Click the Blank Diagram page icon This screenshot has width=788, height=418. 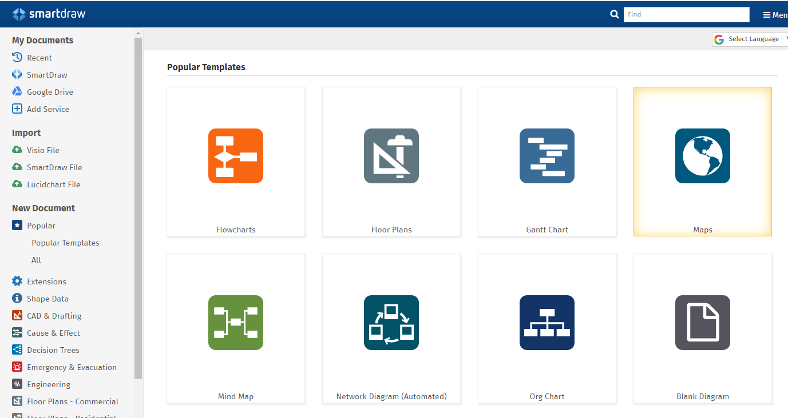point(703,323)
